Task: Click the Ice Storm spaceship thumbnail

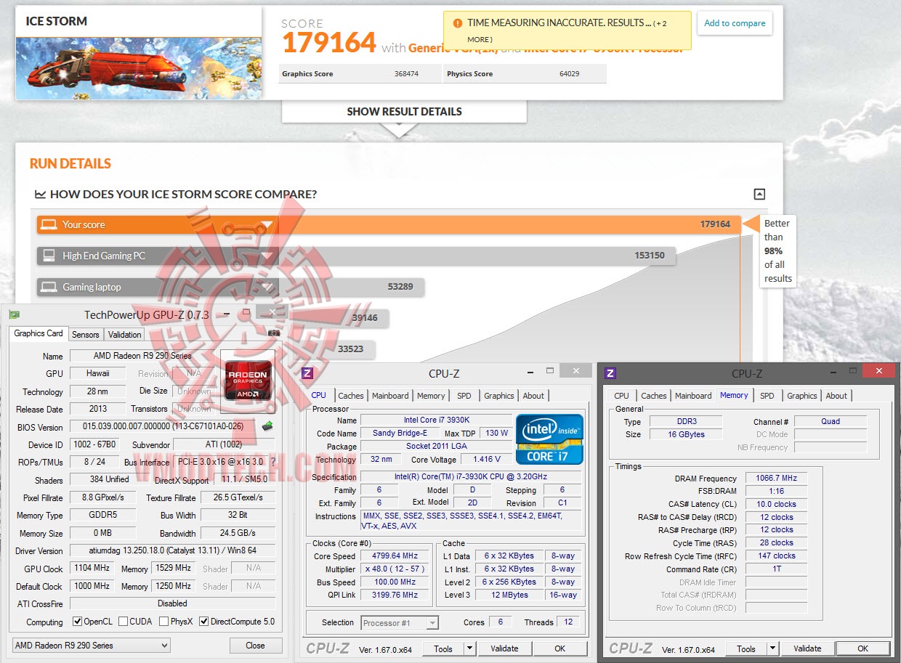Action: tap(139, 68)
